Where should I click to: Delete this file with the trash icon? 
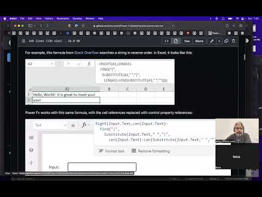pyautogui.click(x=234, y=41)
